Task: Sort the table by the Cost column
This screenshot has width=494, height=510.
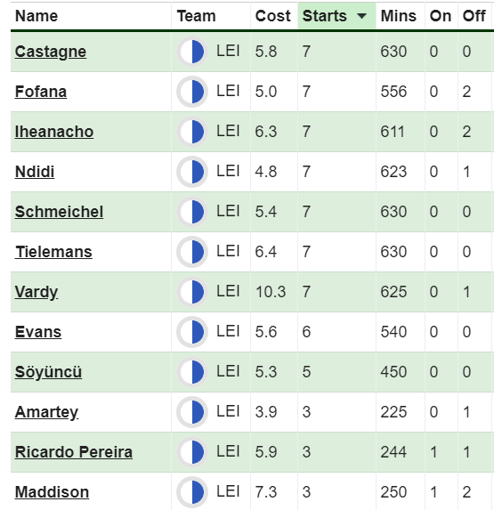Action: coord(272,16)
